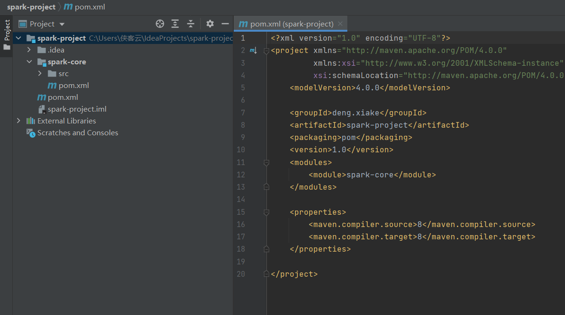The width and height of the screenshot is (565, 315).
Task: Fold the project tag at line 2
Action: pos(266,51)
